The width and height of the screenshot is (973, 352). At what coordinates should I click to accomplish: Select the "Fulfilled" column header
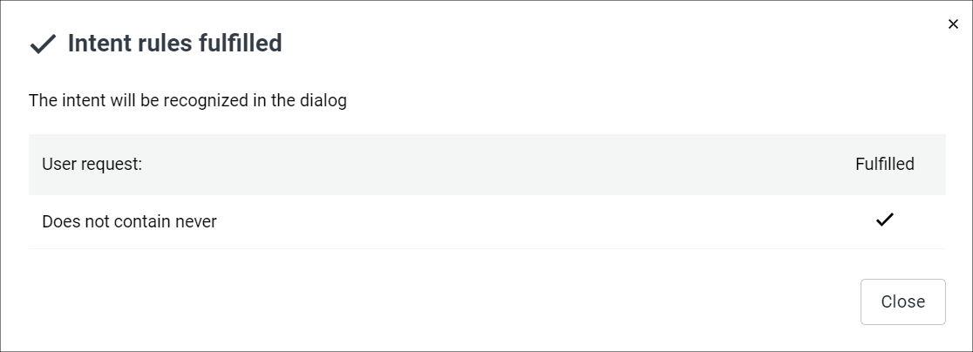click(884, 164)
